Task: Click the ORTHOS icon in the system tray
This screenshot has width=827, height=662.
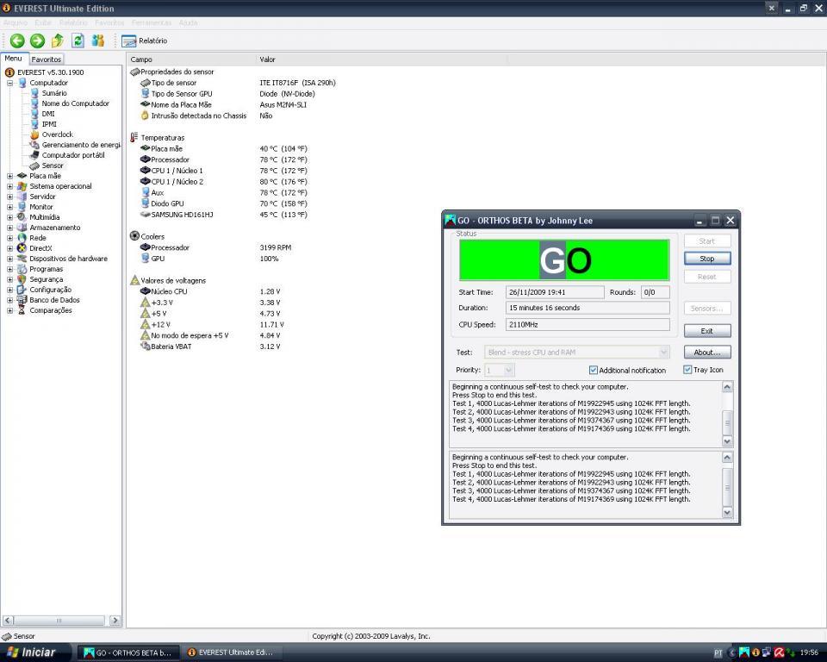Action: click(743, 653)
